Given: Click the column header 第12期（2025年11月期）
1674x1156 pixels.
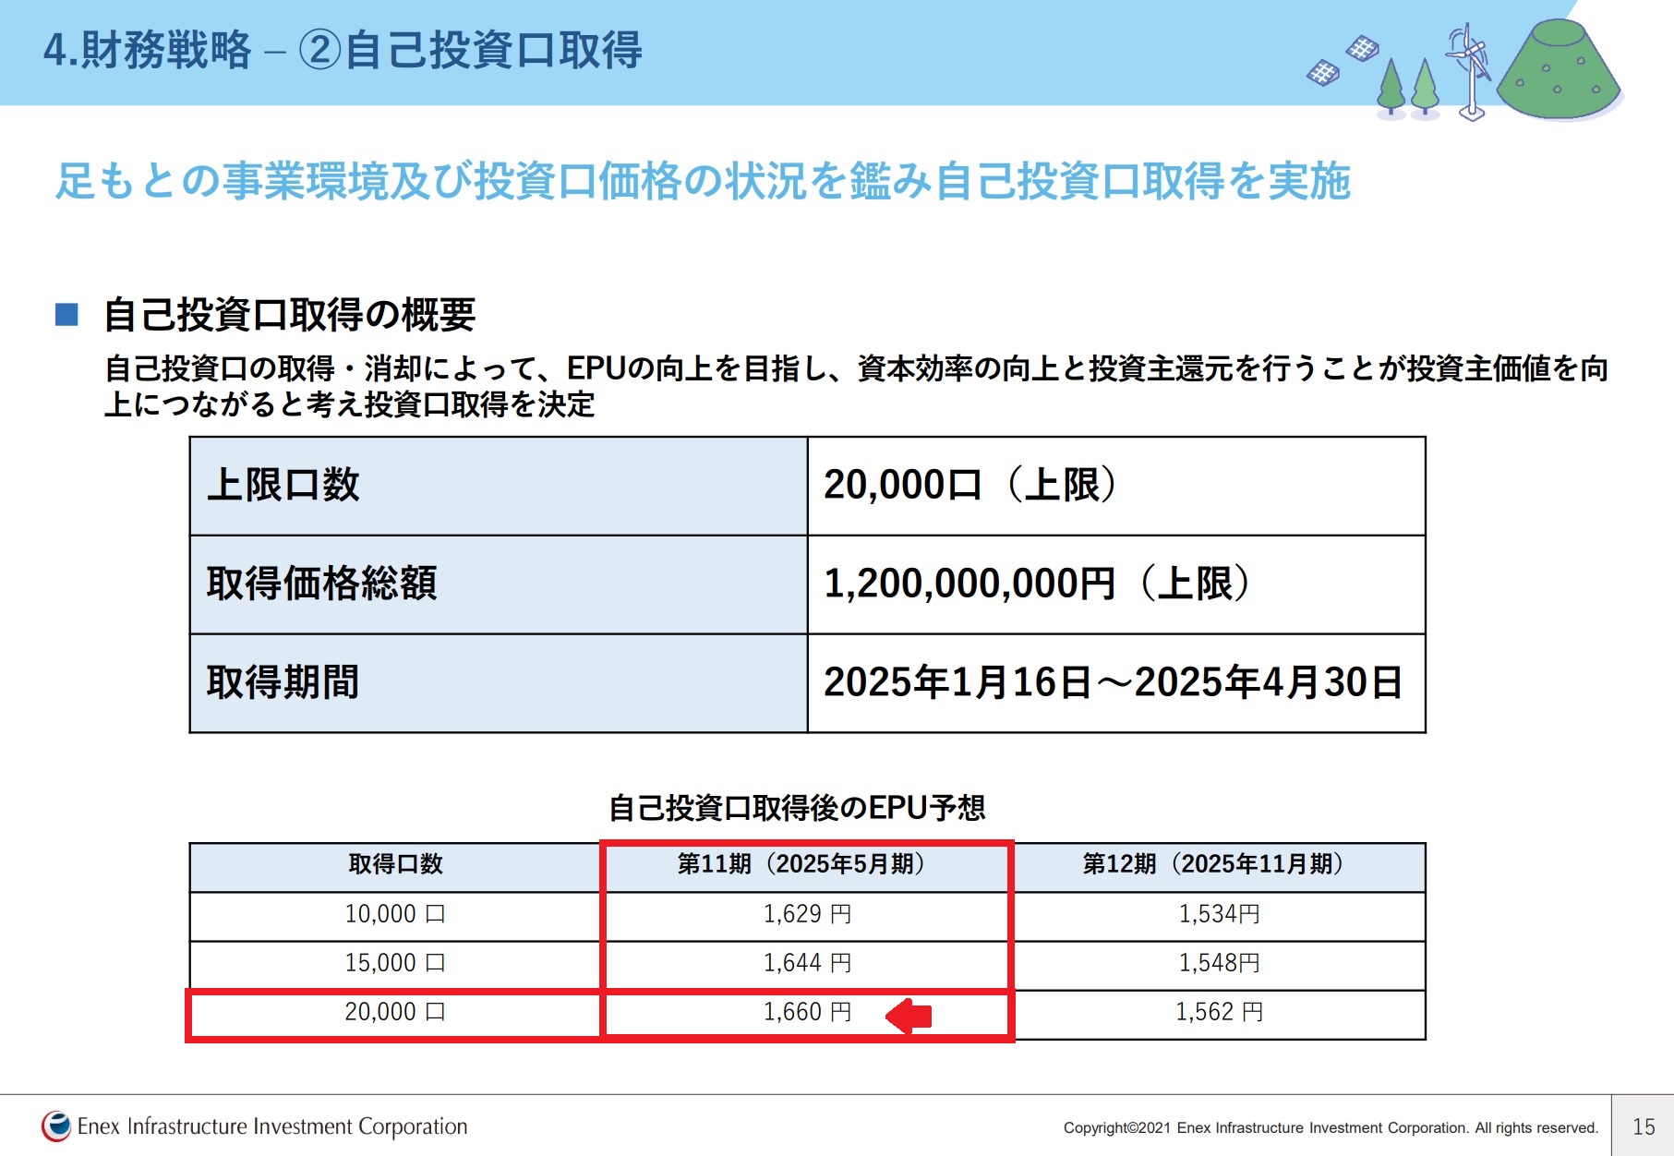Looking at the screenshot, I should tap(1213, 864).
